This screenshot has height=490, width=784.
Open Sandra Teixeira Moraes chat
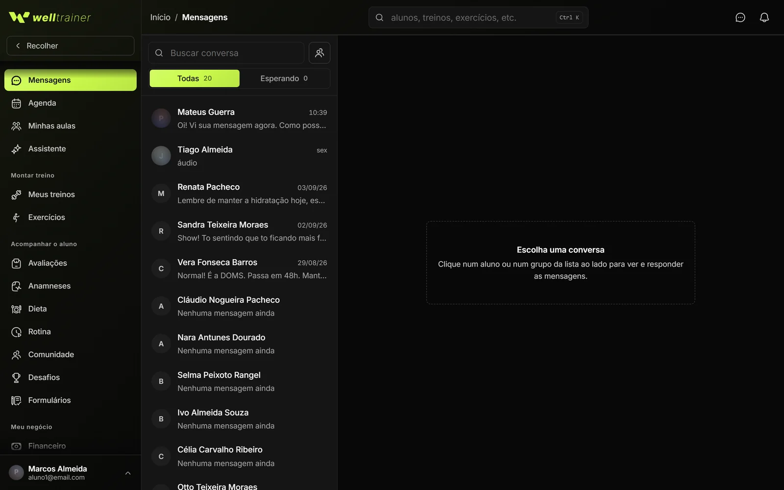(240, 231)
